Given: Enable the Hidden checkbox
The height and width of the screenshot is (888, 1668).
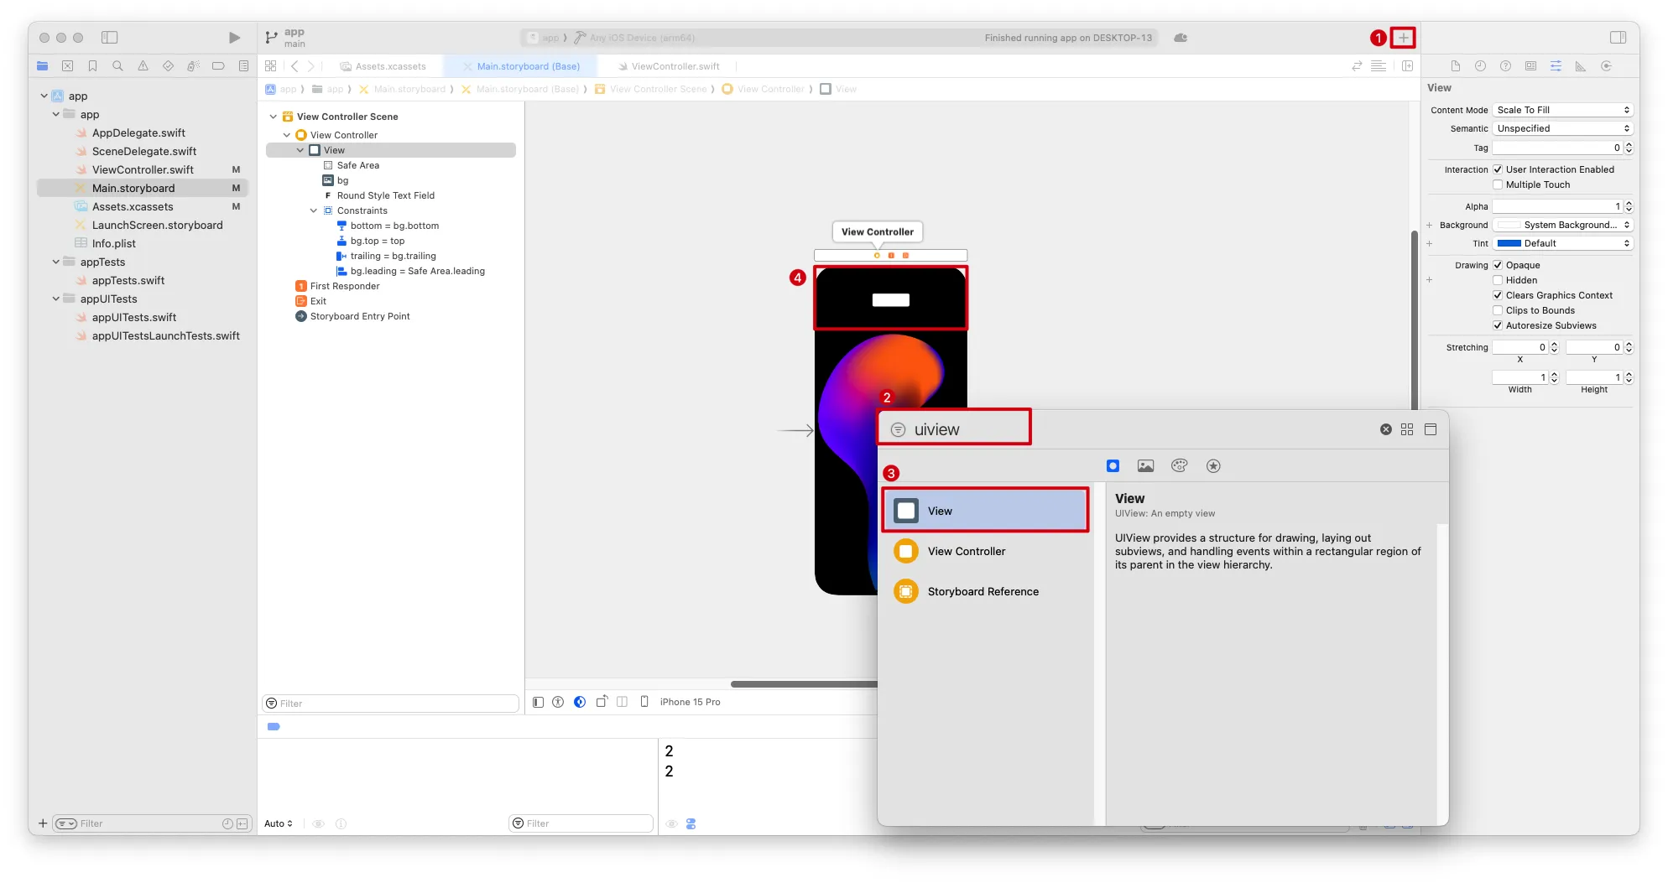Looking at the screenshot, I should (x=1498, y=280).
